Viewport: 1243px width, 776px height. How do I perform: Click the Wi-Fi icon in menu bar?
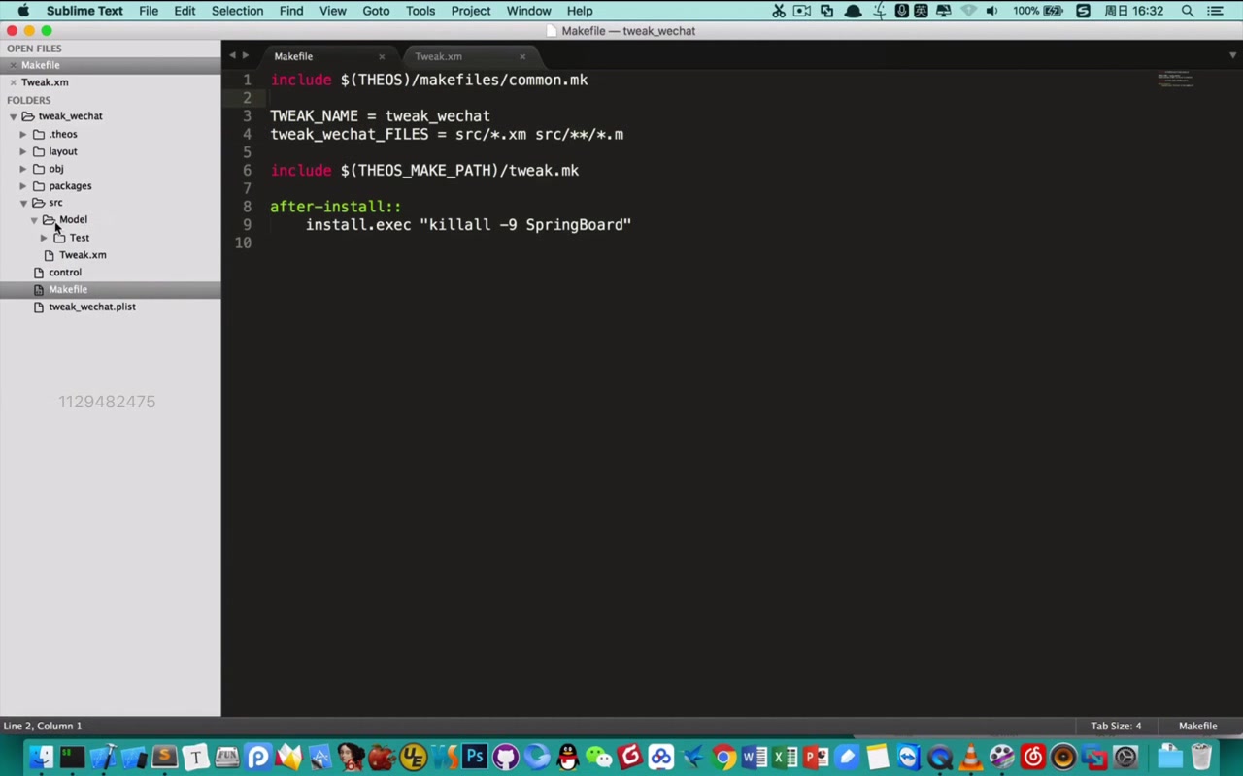(x=968, y=11)
